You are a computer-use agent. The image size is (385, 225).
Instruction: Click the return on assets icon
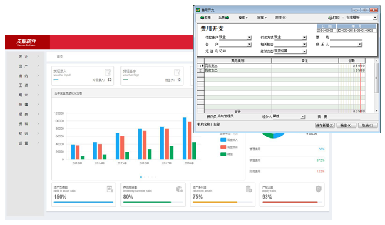pyautogui.click(x=249, y=189)
